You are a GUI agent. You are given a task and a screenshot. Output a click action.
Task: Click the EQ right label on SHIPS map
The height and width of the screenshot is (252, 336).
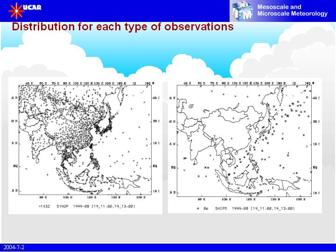(x=315, y=168)
